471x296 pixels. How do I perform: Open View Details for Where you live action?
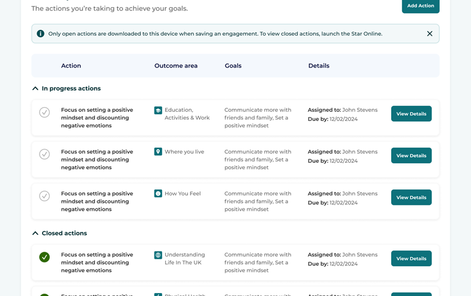(x=411, y=156)
